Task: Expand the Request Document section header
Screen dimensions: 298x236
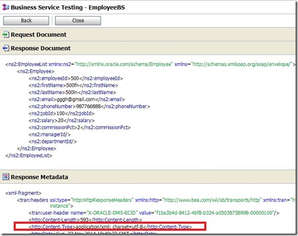Action: [x=148, y=35]
